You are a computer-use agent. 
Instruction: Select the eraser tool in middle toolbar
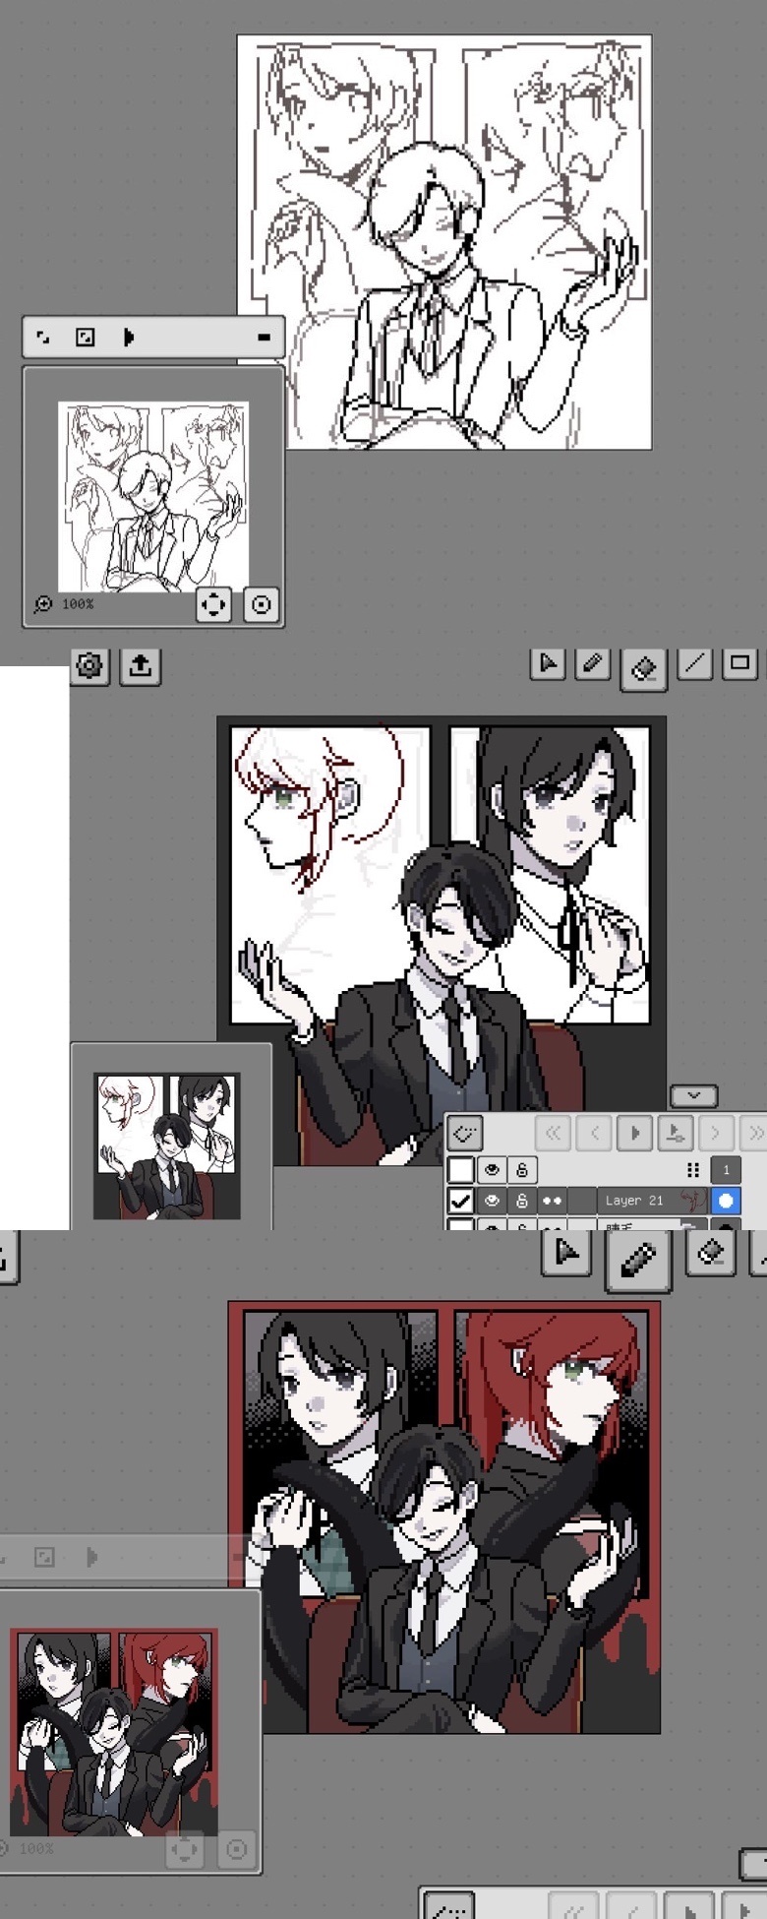pyautogui.click(x=644, y=668)
